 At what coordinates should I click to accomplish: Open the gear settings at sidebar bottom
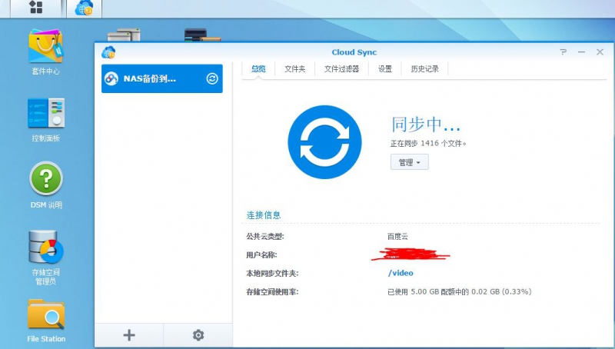[x=198, y=334]
